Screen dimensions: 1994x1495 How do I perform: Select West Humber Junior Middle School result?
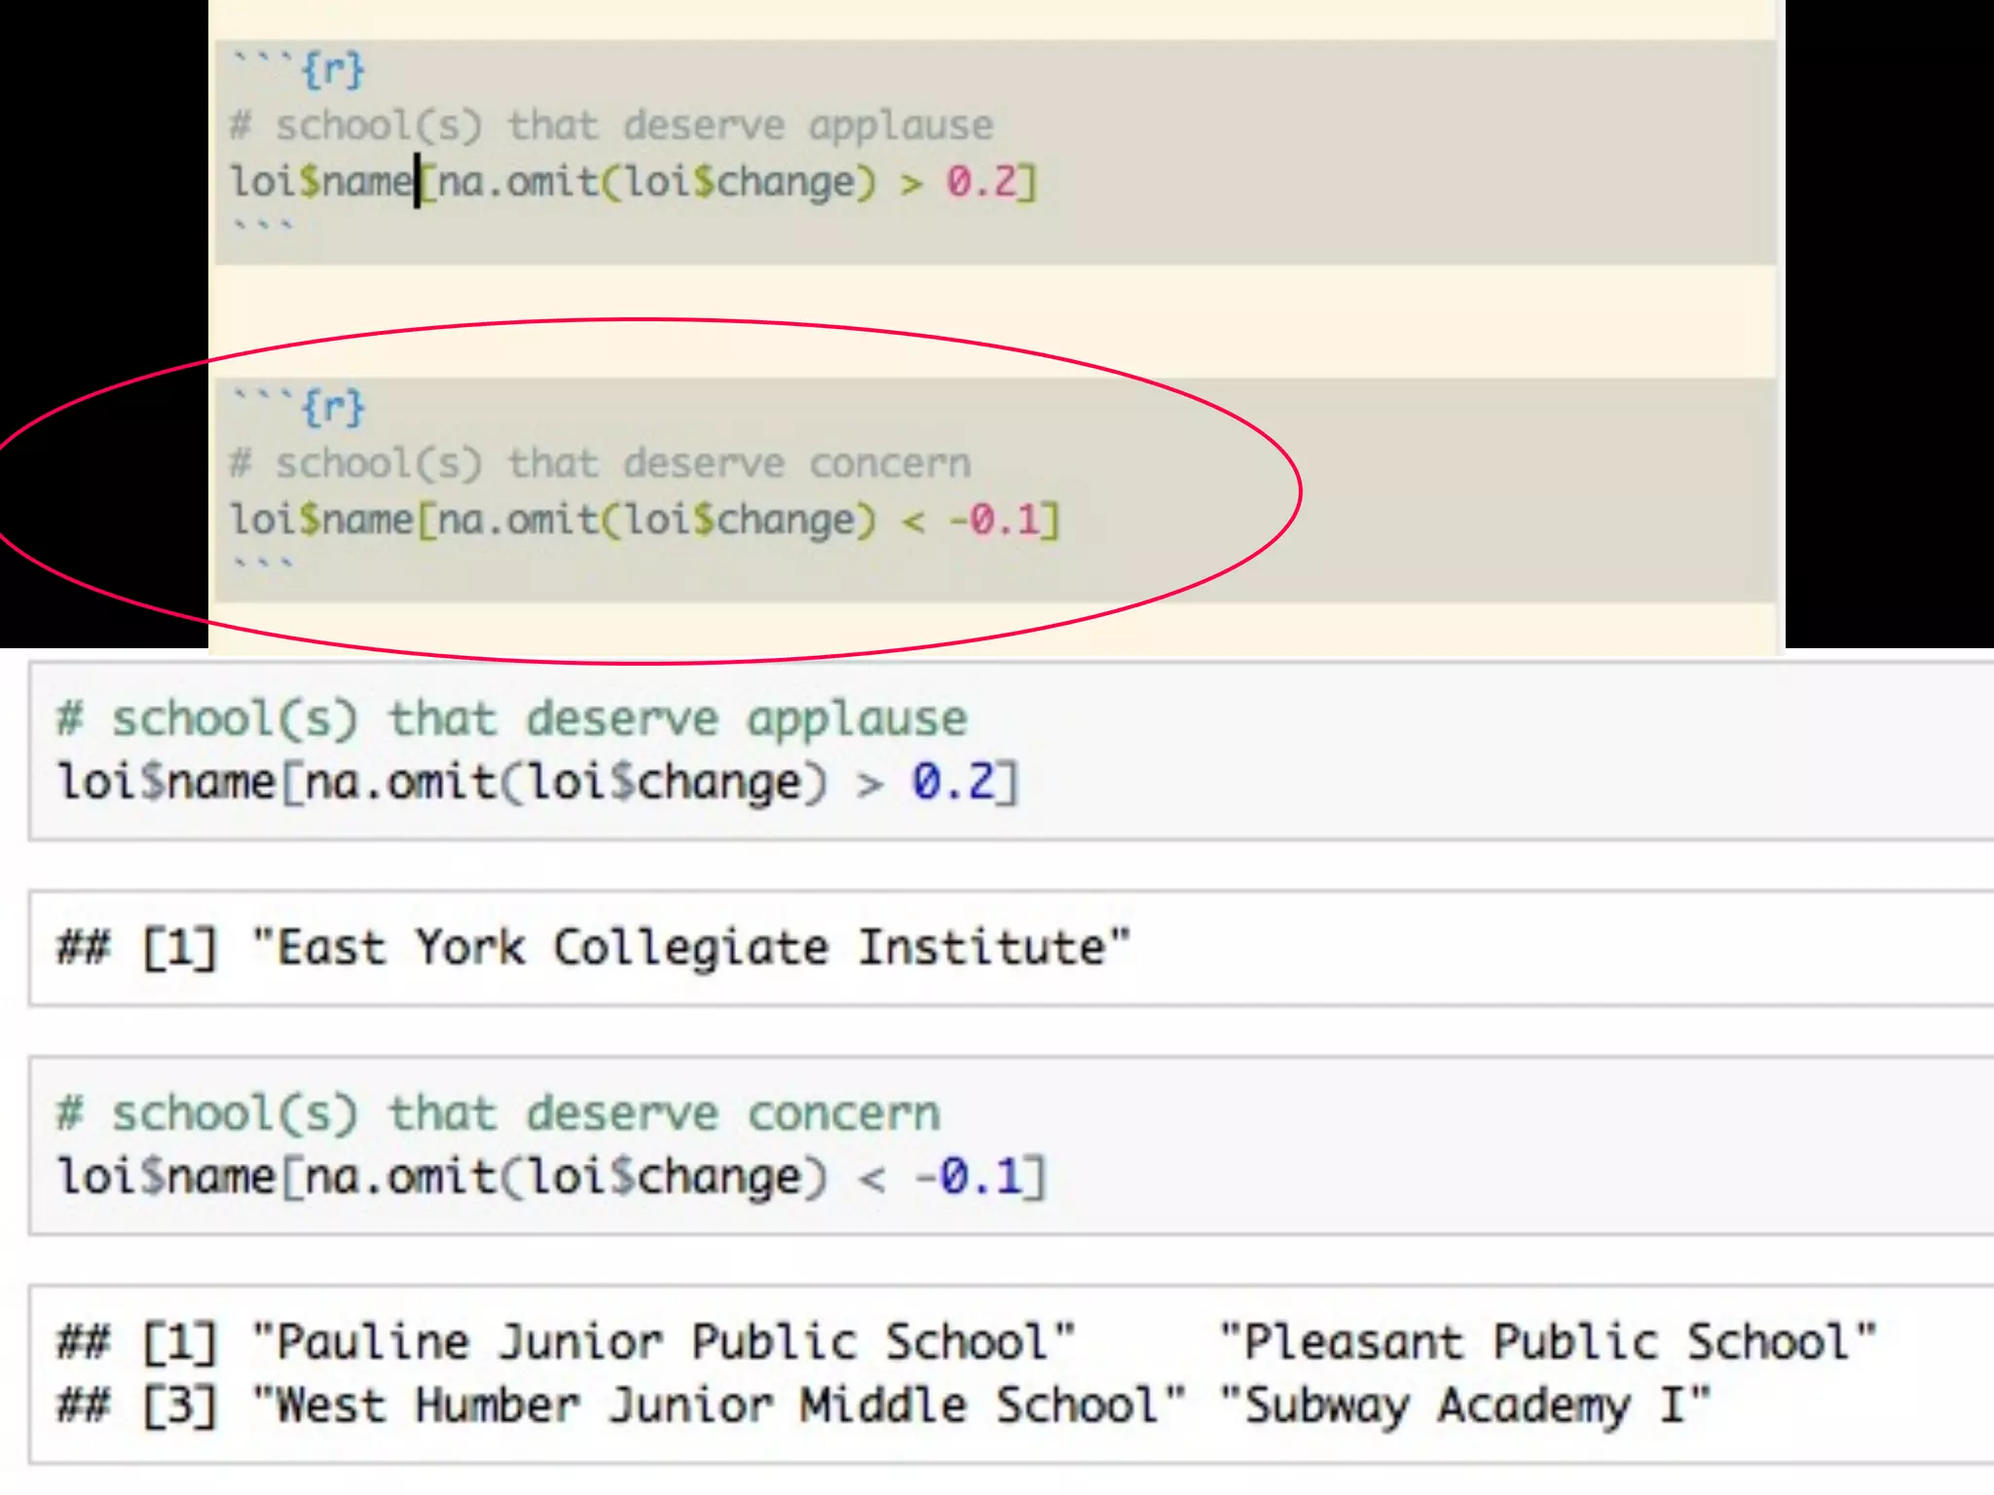point(719,1406)
